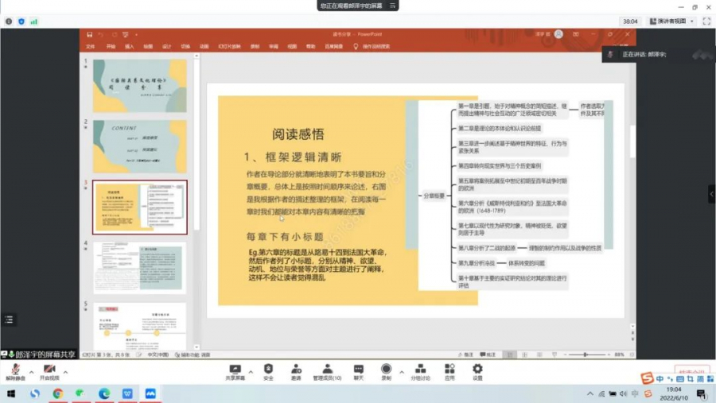716x403 pixels.
Task: Expand the arrow next to Start Video
Action: point(66,370)
